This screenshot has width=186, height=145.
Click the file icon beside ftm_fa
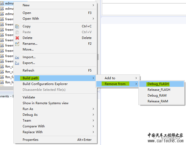(x=2, y=77)
